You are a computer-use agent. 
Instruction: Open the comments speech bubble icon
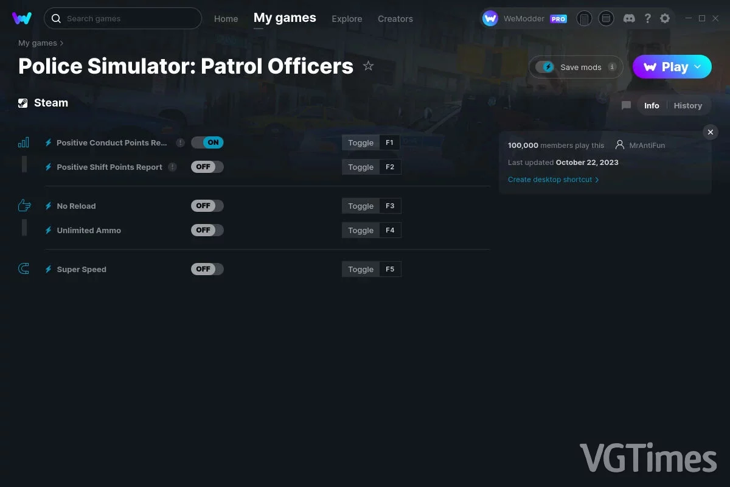point(626,105)
